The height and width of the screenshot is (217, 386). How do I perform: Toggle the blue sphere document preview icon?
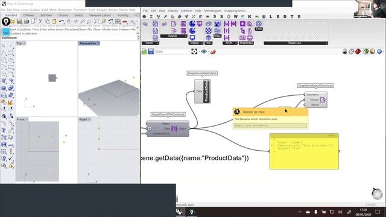tap(379, 51)
